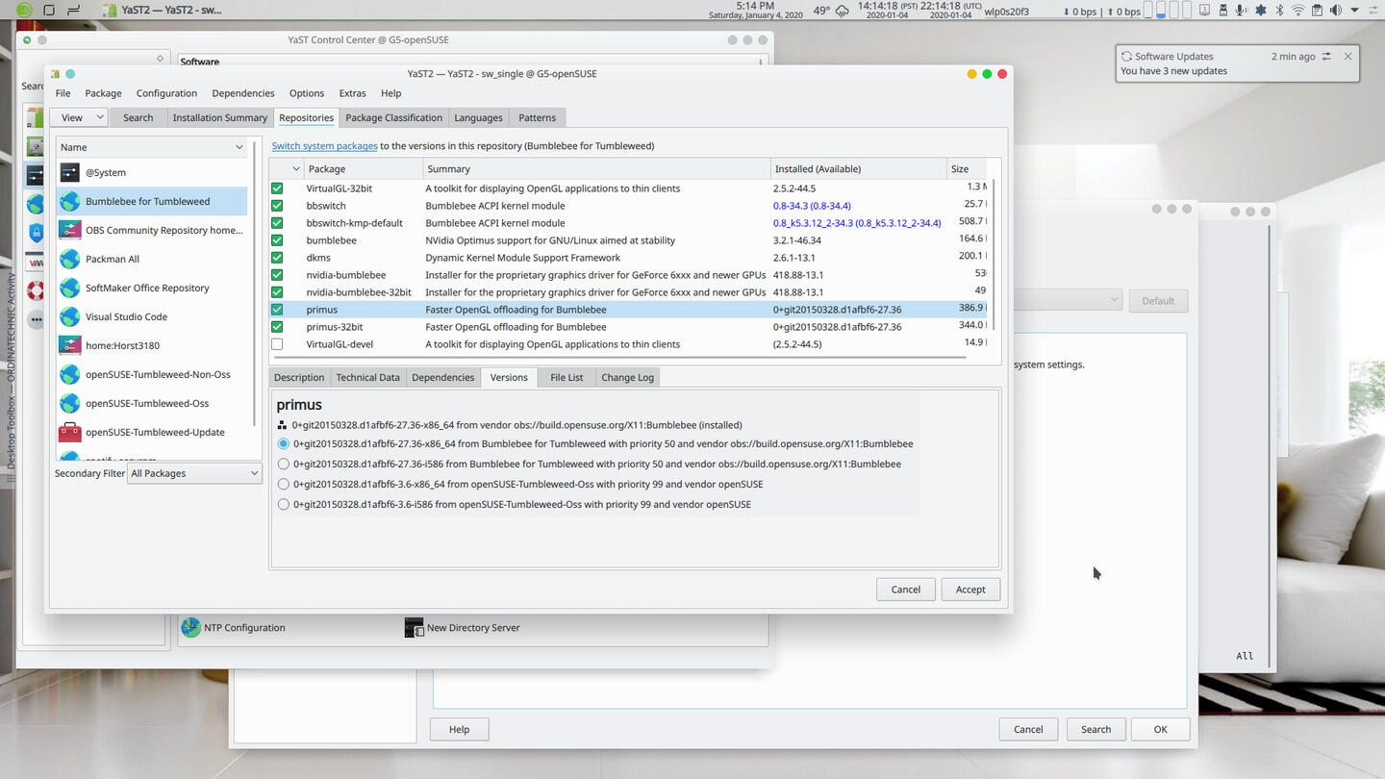Toggle the VirtualGL-32bit package checkbox
Viewport: 1385px width, 779px height.
277,188
